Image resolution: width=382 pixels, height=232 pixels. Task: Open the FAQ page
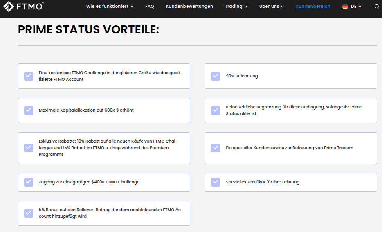150,6
